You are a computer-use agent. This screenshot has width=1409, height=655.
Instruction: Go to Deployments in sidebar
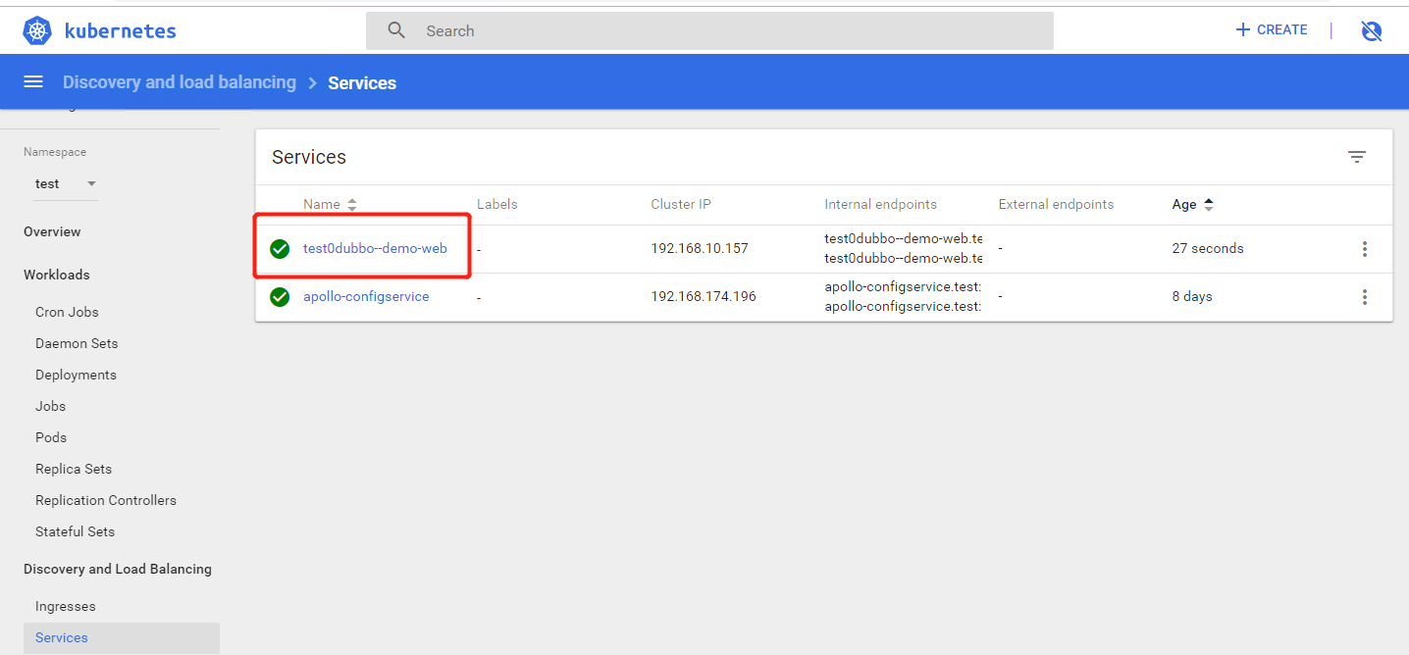pos(76,375)
